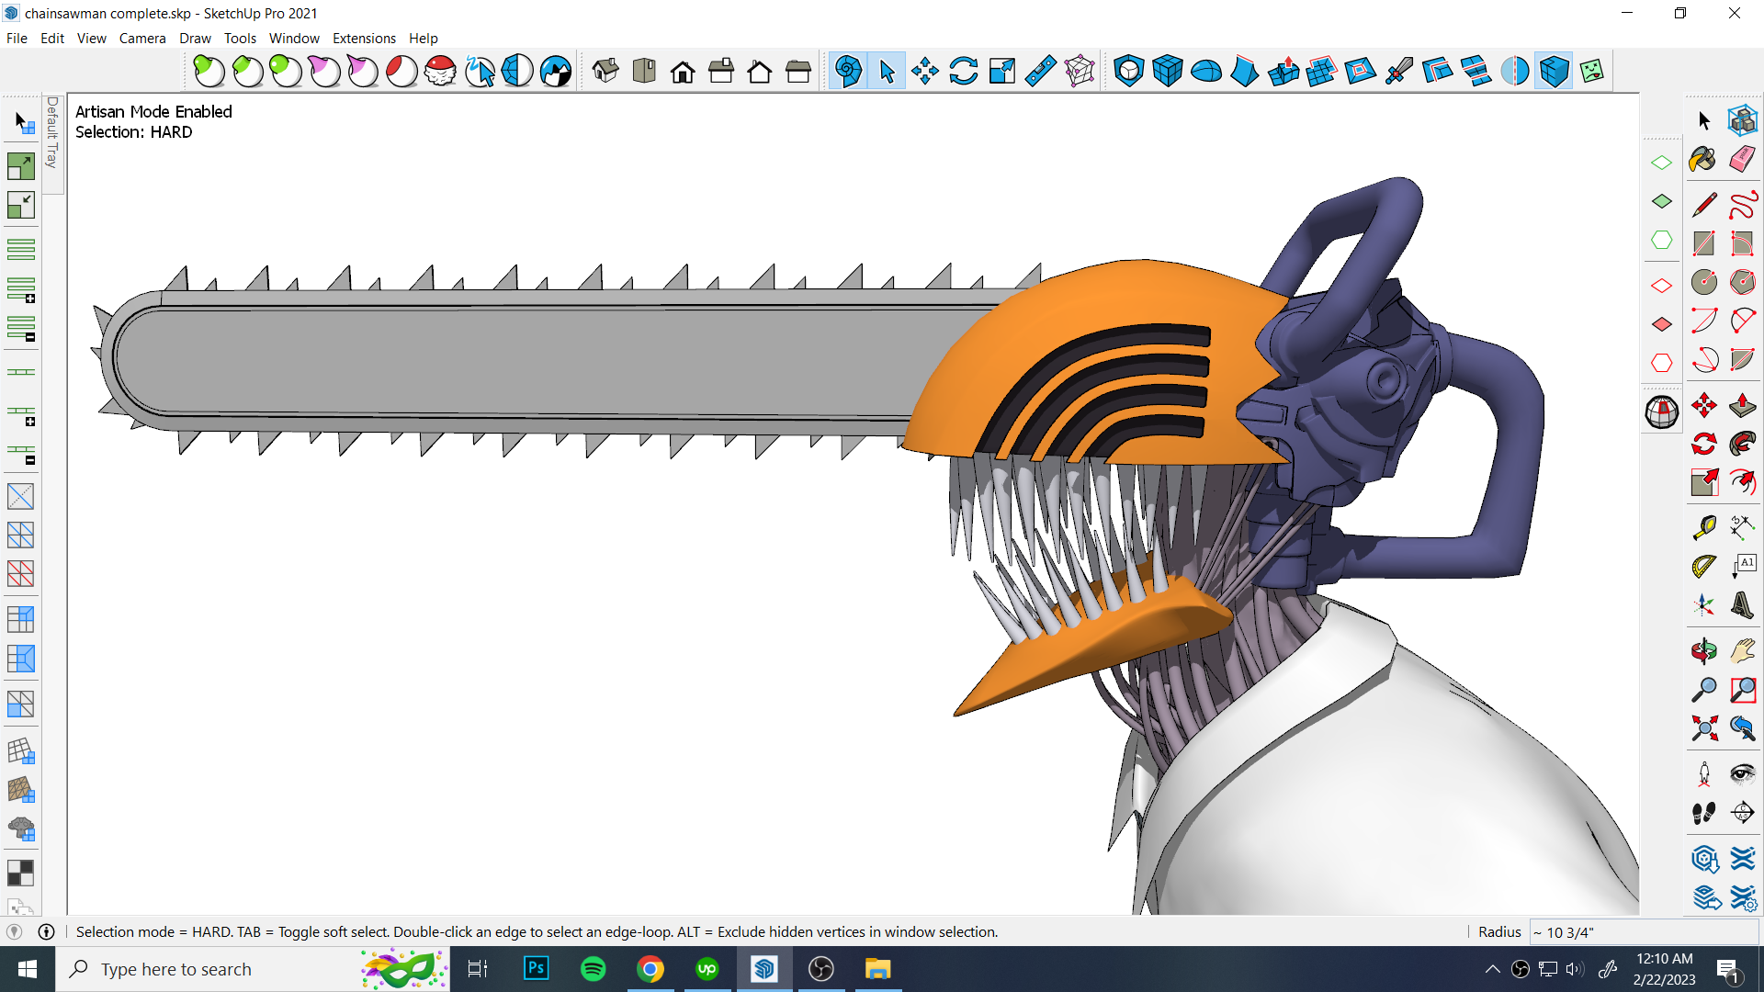Image resolution: width=1764 pixels, height=992 pixels.
Task: Click the blue checkered sphere icon
Action: click(556, 71)
